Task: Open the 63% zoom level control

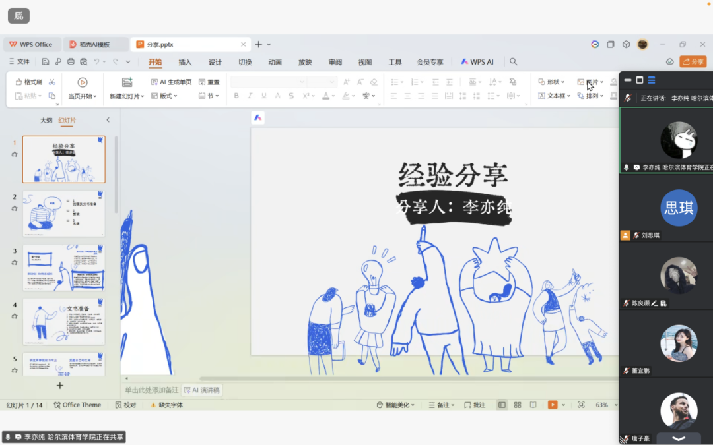Action: pos(601,405)
